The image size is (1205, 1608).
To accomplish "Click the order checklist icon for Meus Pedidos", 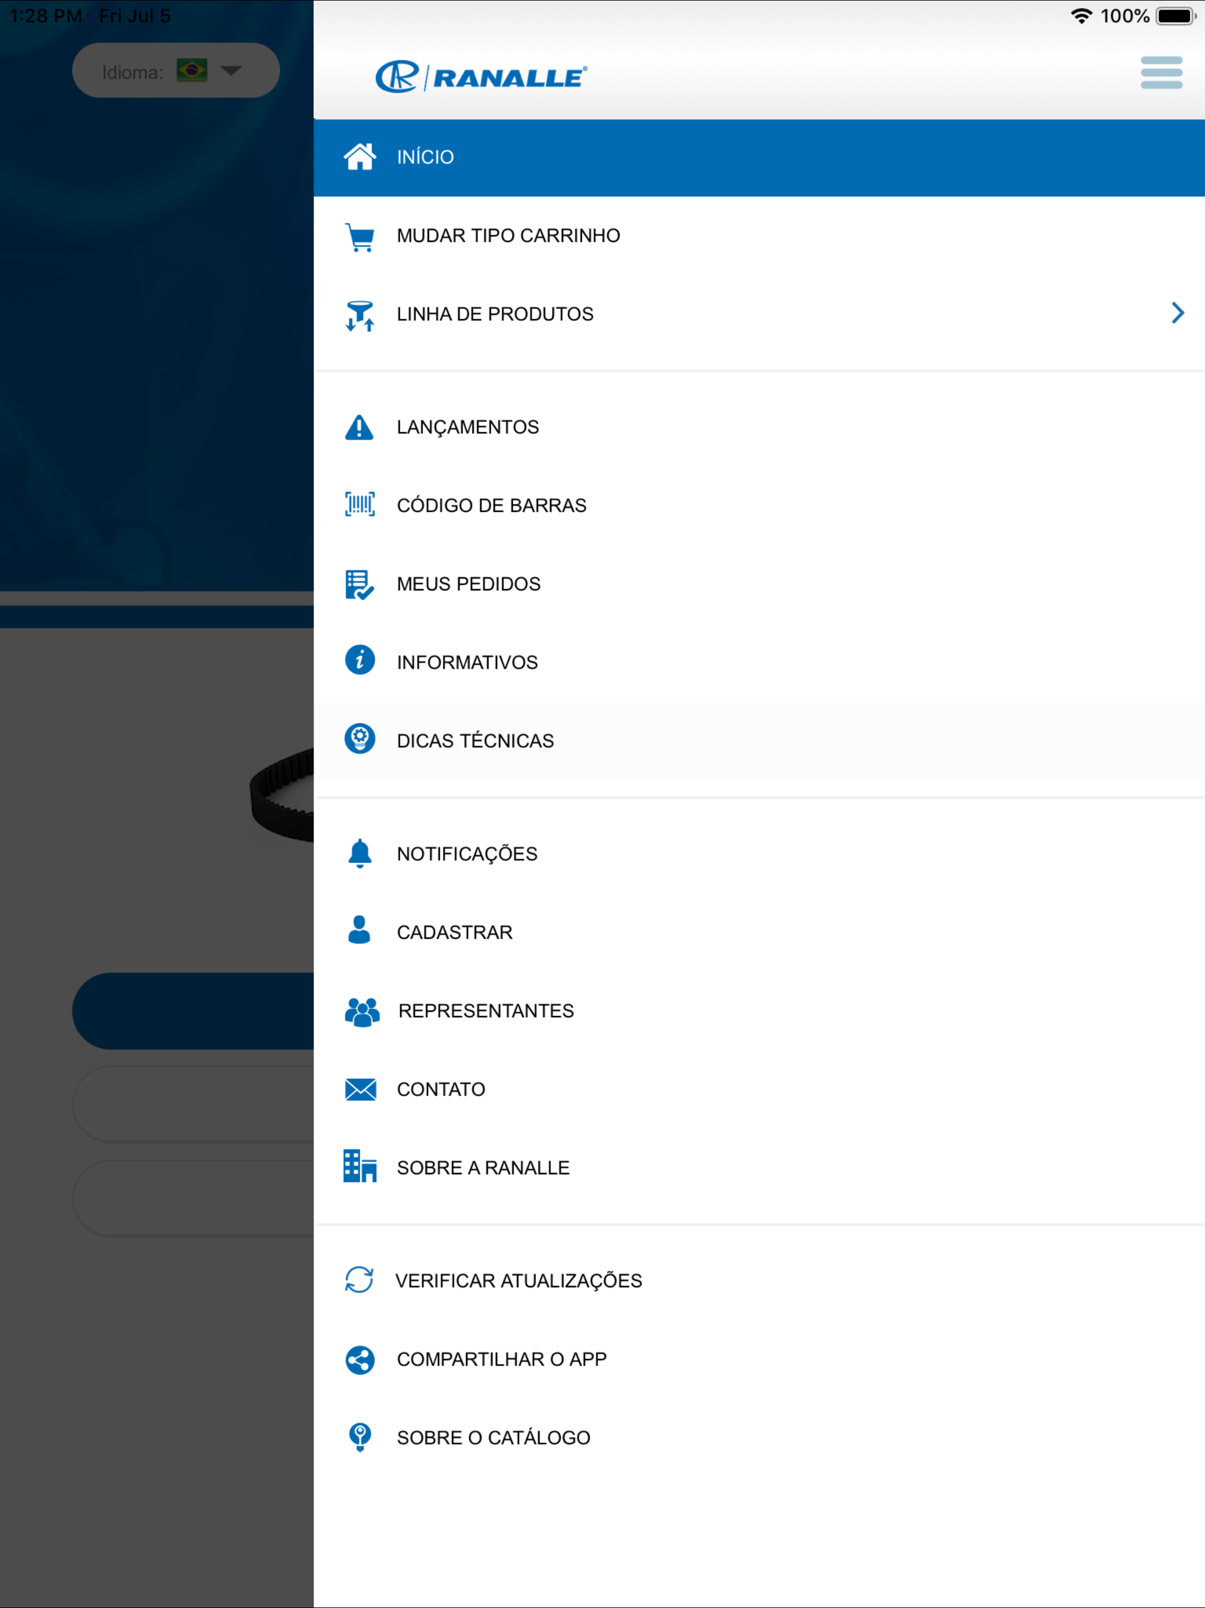I will (359, 584).
